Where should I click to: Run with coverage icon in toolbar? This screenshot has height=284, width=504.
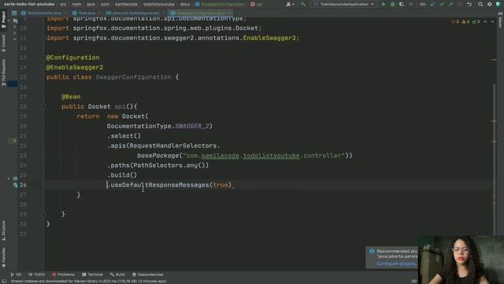pyautogui.click(x=402, y=4)
